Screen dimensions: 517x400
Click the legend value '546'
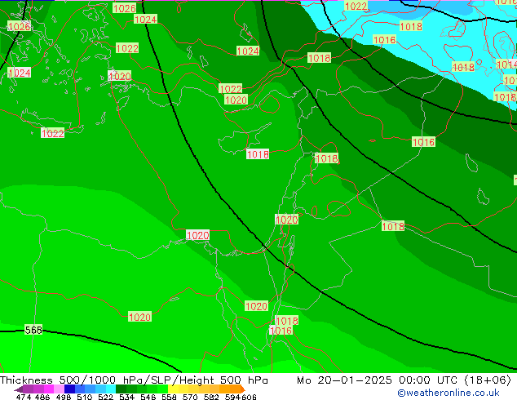pyautogui.click(x=148, y=397)
